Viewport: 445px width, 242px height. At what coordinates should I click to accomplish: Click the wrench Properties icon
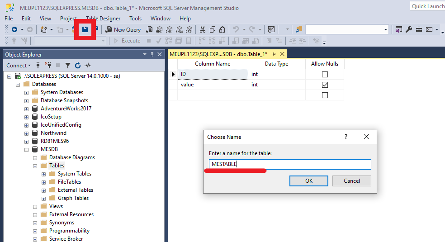tap(409, 29)
